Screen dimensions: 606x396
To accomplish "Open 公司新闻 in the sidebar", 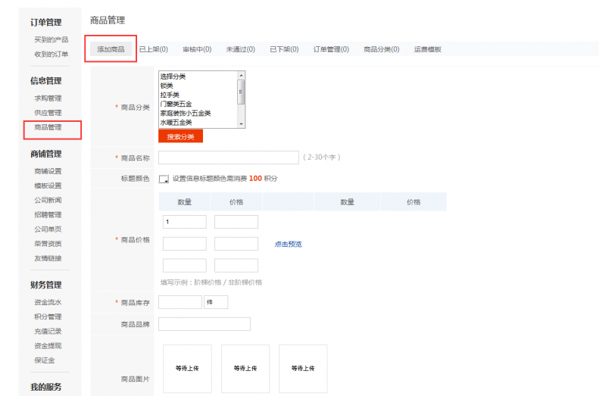I will click(x=48, y=200).
